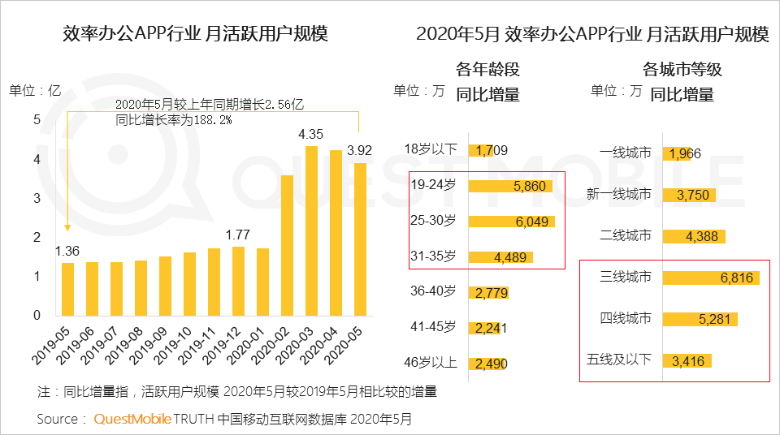Viewport: 780px width, 435px height.
Task: Click the 各城市等级 column heading
Action: coord(682,70)
